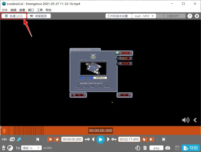Open the 文件 menu
This screenshot has height=152, width=201.
(x=5, y=10)
